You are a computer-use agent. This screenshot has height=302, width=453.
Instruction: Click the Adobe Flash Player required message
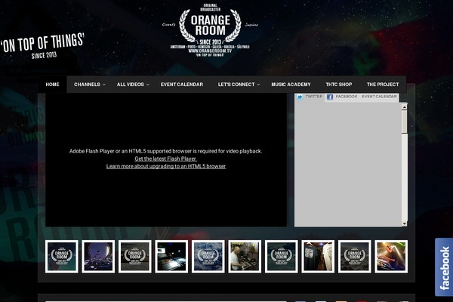165,151
